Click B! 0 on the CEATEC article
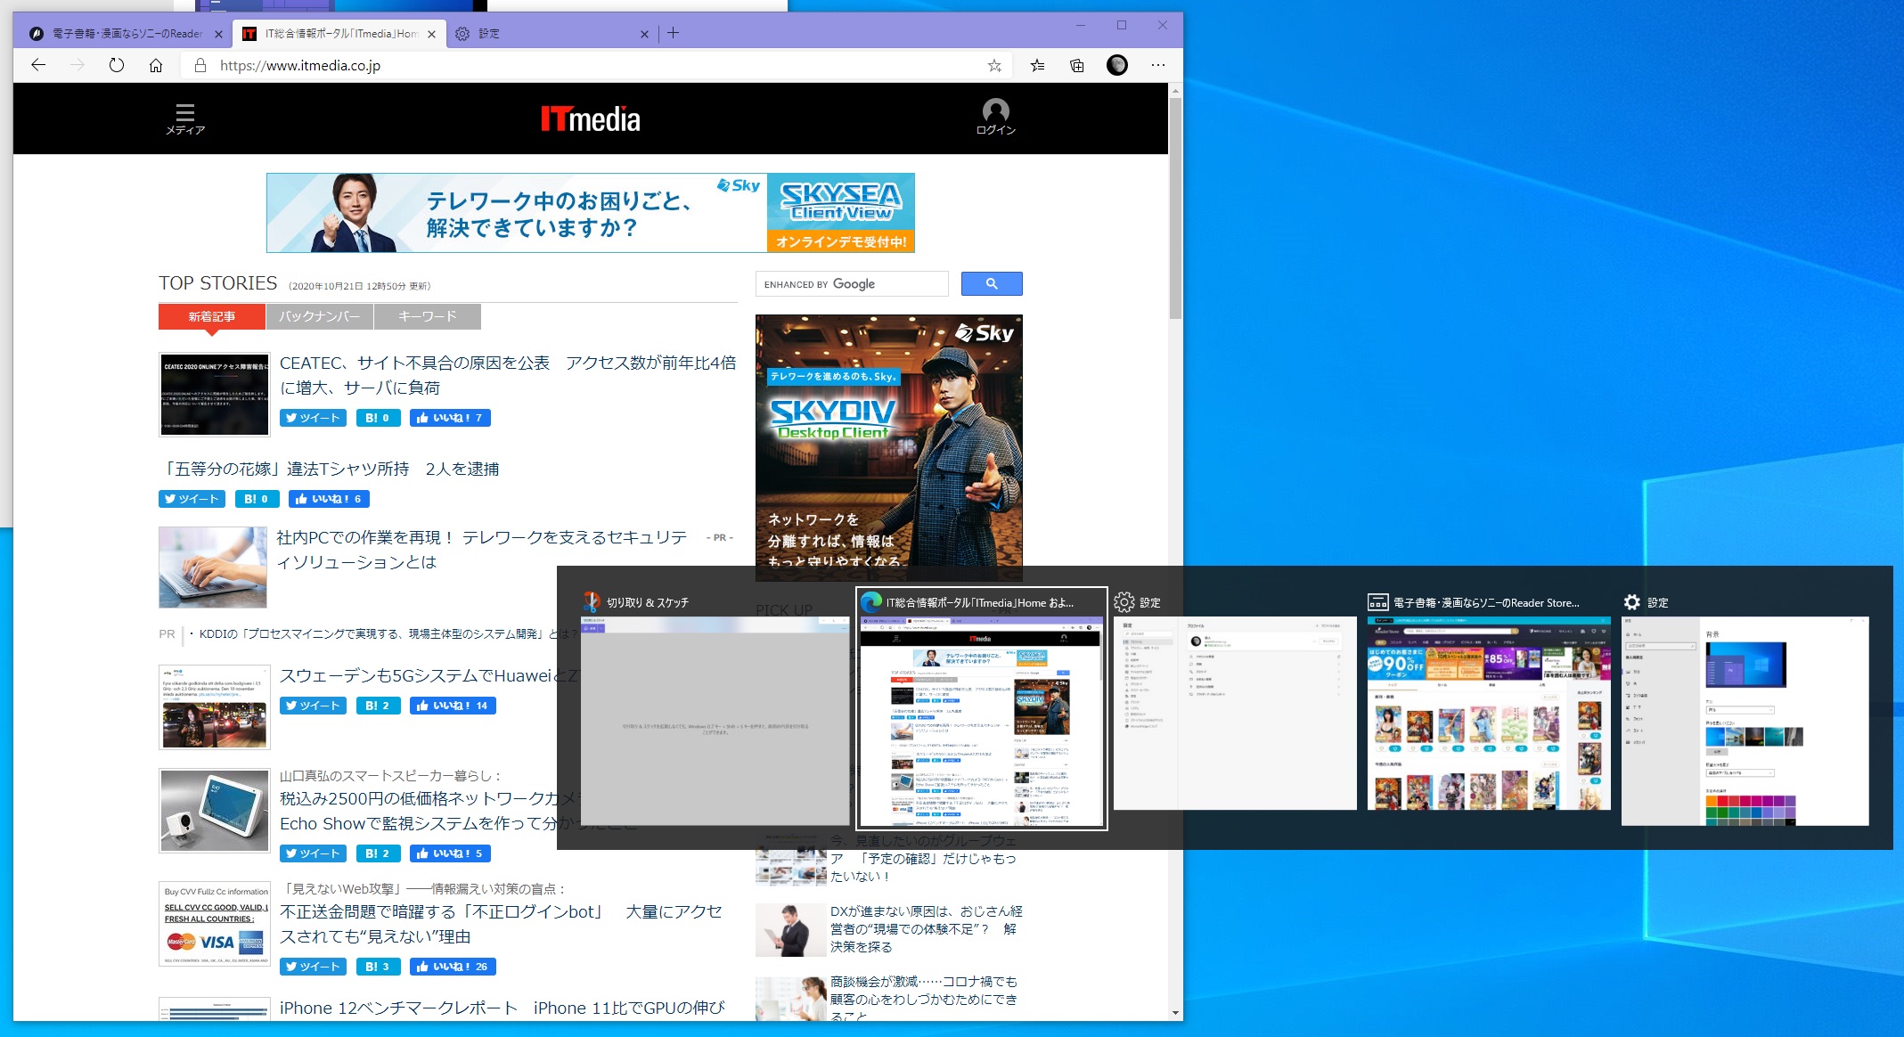Screen dimensions: 1904x1037 coord(378,418)
